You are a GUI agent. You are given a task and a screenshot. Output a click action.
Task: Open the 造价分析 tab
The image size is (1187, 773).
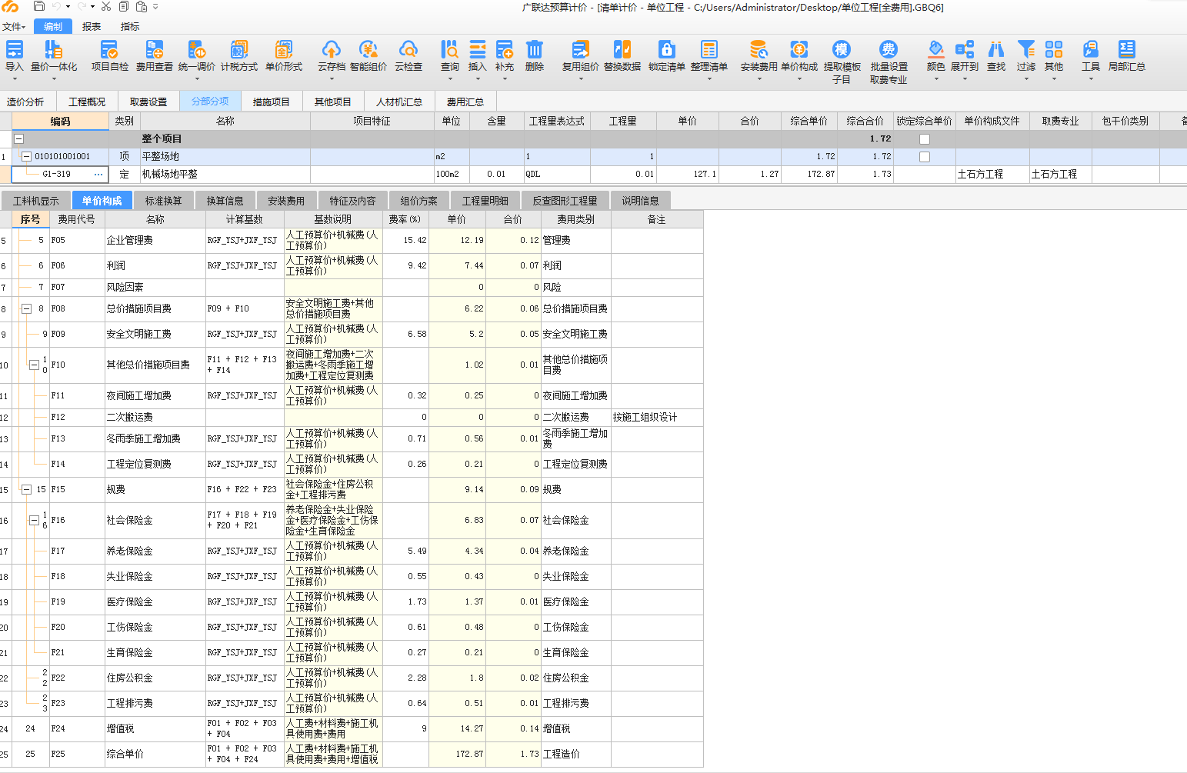[x=25, y=102]
